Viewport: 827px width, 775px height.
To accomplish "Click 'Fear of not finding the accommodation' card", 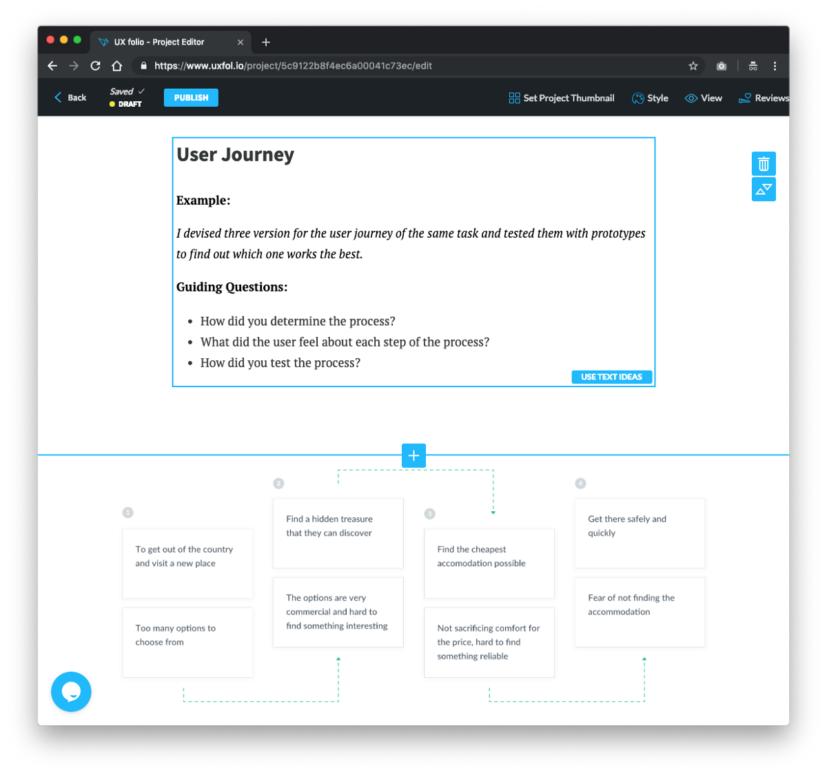I will coord(640,612).
